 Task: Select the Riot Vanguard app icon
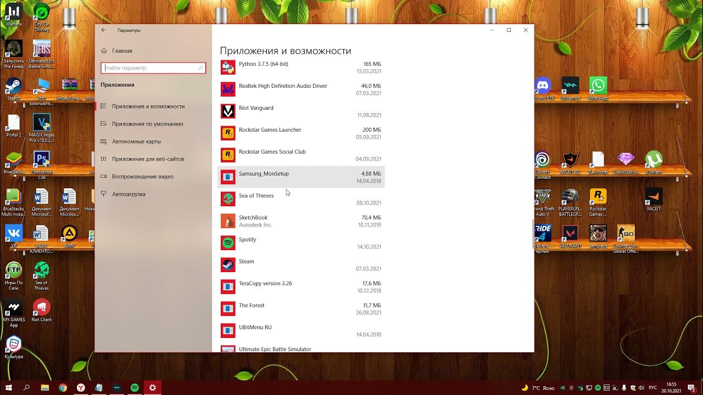point(228,111)
